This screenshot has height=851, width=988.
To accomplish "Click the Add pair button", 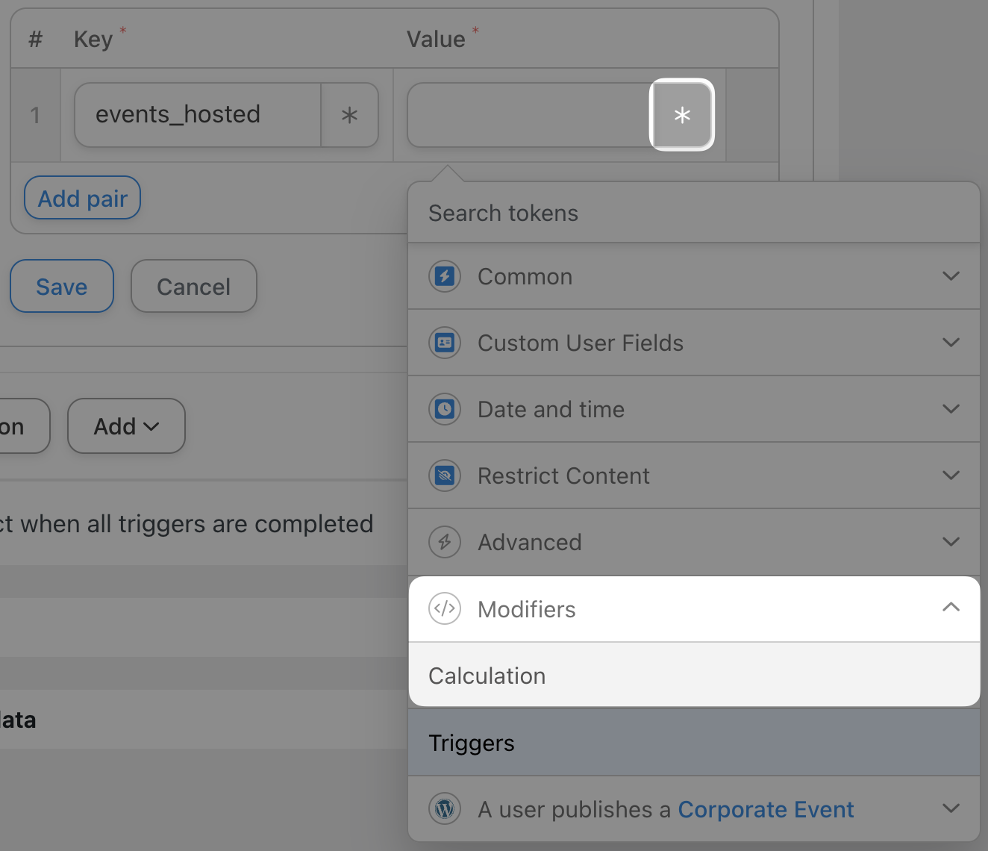I will pos(83,199).
